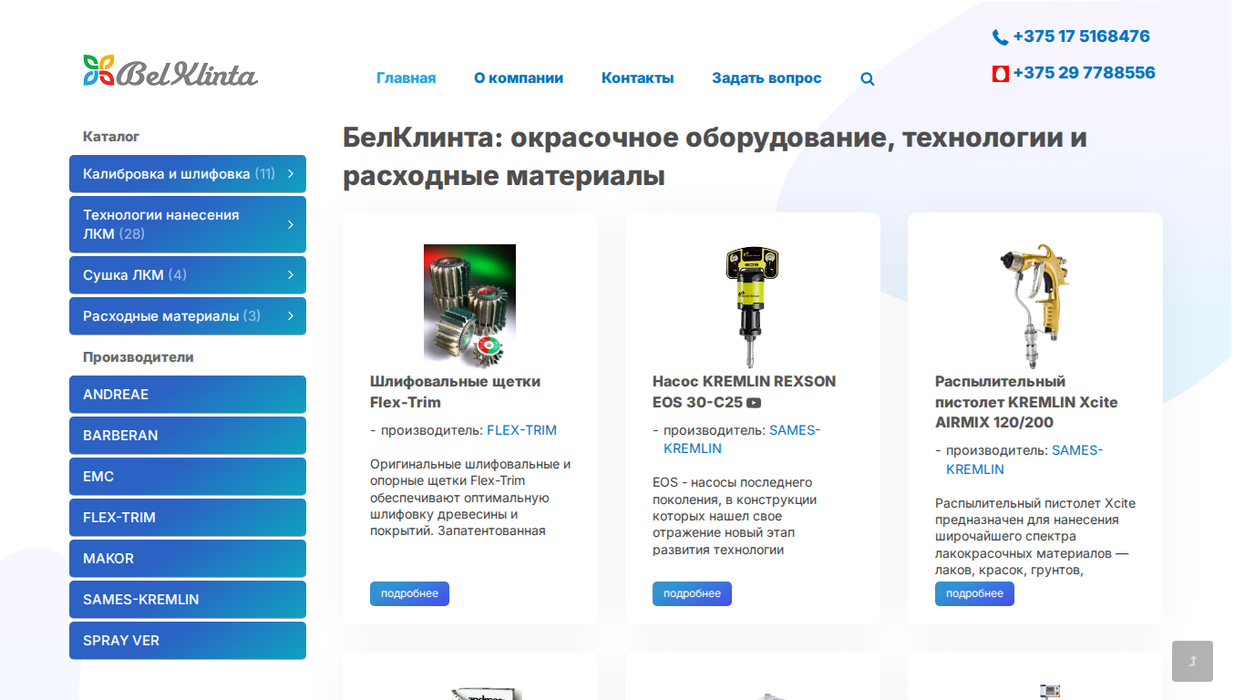Open the Контакты menu item
1245x700 pixels.
[x=638, y=78]
